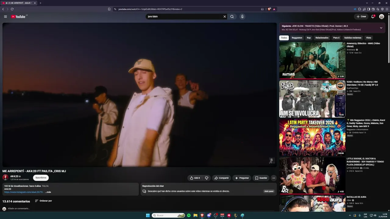Image resolution: width=390 pixels, height=219 pixels.
Task: Open YouTube notifications bell
Action: [x=373, y=17]
